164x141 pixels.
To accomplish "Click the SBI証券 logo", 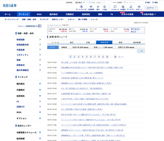I will [10, 6].
